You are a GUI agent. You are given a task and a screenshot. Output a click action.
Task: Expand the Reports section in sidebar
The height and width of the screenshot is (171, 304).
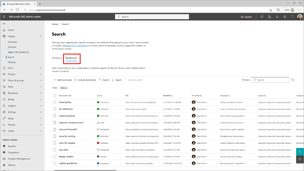pos(41,125)
